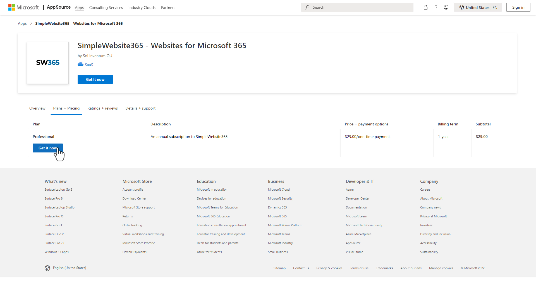The height and width of the screenshot is (301, 536).
Task: Open Trademarks footer link
Action: pyautogui.click(x=384, y=268)
